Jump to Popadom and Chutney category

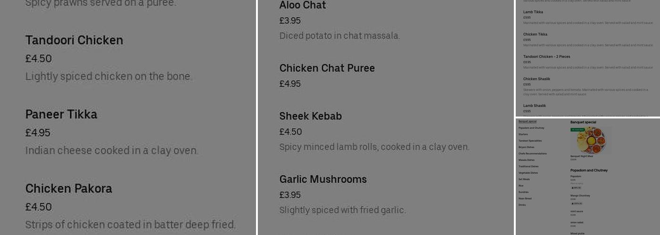pos(531,128)
